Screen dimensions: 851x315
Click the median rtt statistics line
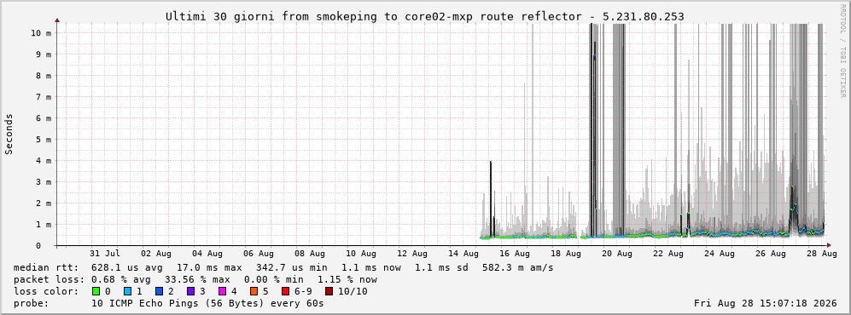[283, 267]
